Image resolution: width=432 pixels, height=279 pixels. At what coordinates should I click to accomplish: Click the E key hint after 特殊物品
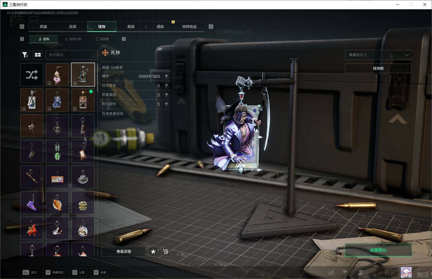point(211,27)
